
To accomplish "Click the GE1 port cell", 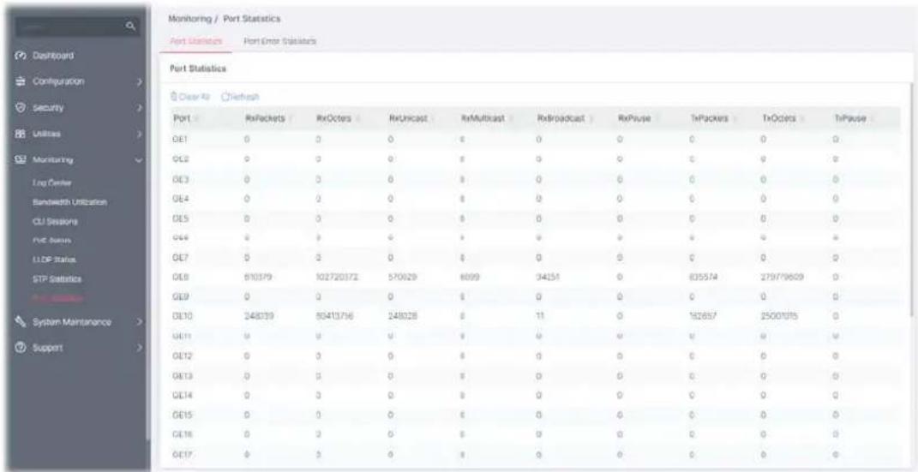I will click(x=179, y=141).
